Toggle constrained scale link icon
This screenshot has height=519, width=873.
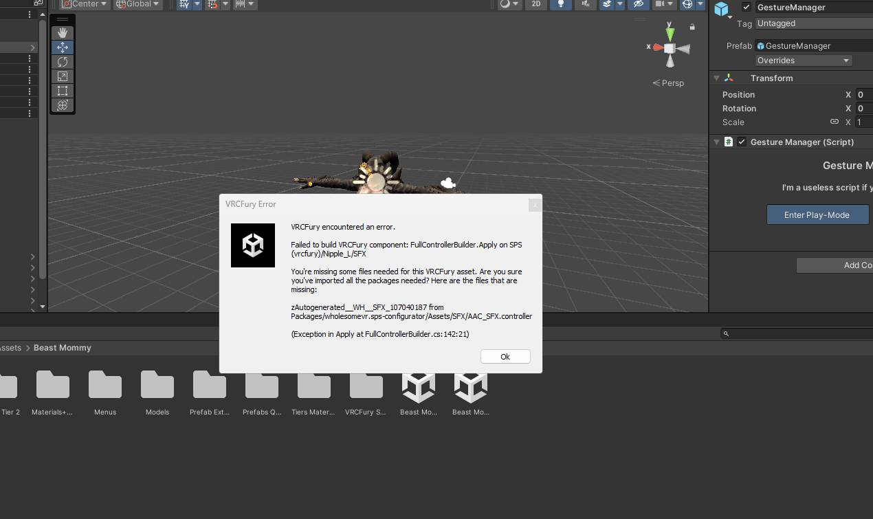[x=835, y=122]
